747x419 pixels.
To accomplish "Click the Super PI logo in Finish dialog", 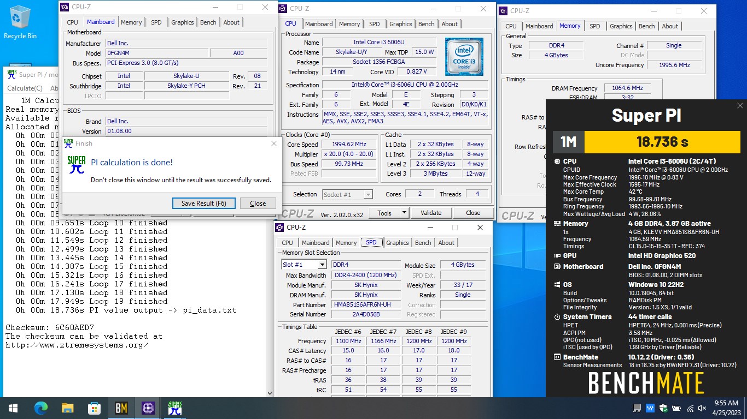I will [x=76, y=164].
